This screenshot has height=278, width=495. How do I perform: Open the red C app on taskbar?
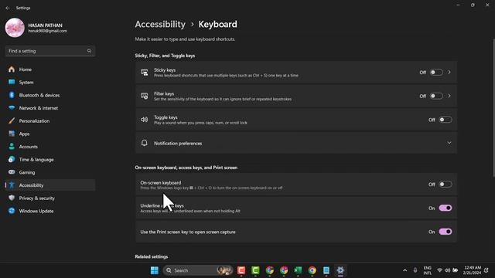coord(241,270)
